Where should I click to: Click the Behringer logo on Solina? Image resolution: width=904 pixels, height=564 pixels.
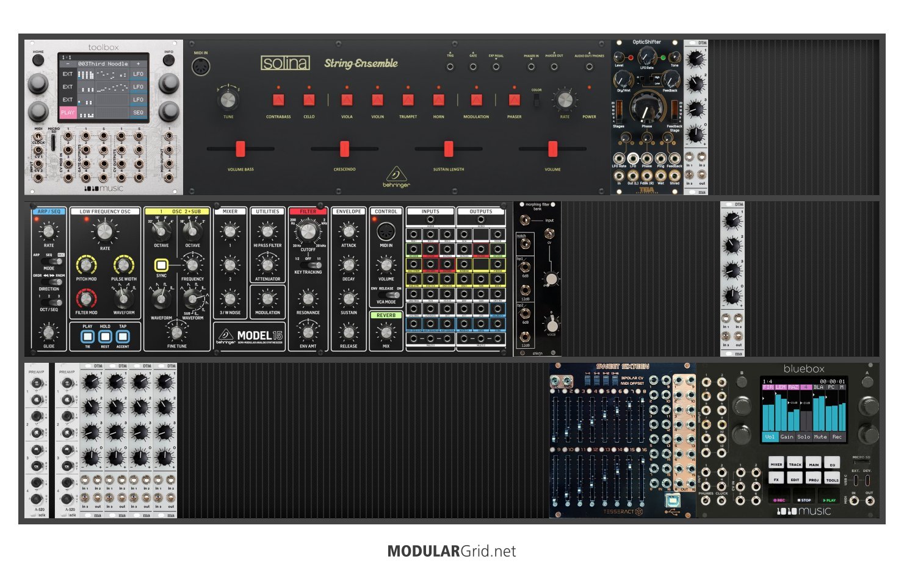pos(396,177)
